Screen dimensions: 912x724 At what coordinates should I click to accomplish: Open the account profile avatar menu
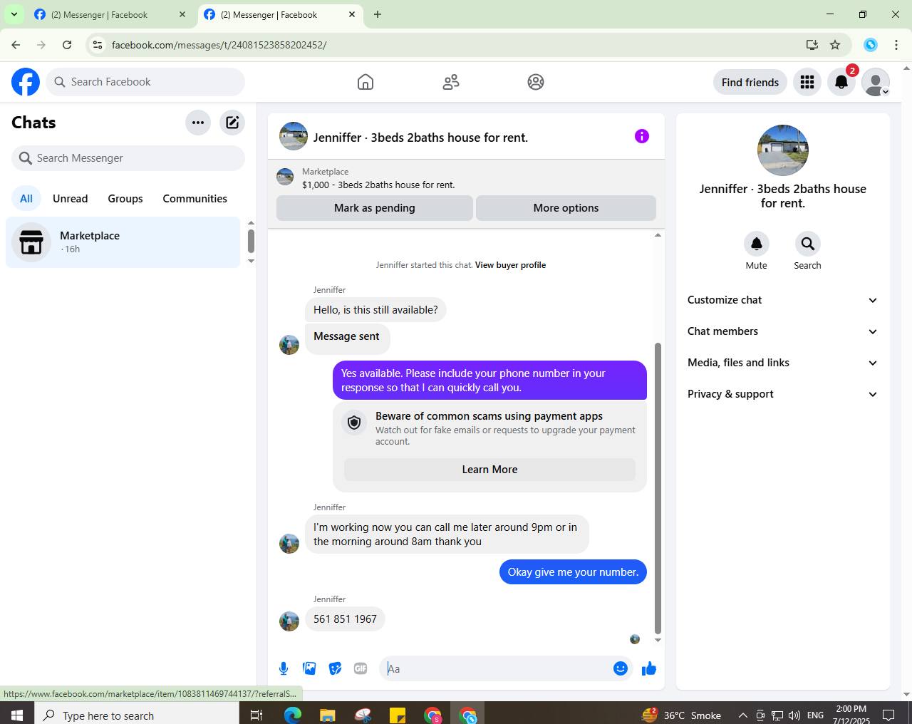[x=876, y=82]
